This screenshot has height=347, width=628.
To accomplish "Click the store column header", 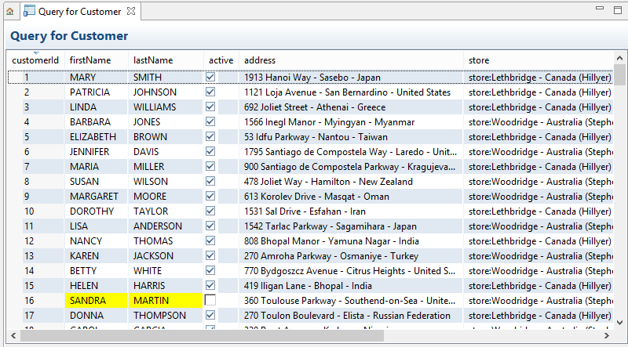I will click(x=479, y=60).
